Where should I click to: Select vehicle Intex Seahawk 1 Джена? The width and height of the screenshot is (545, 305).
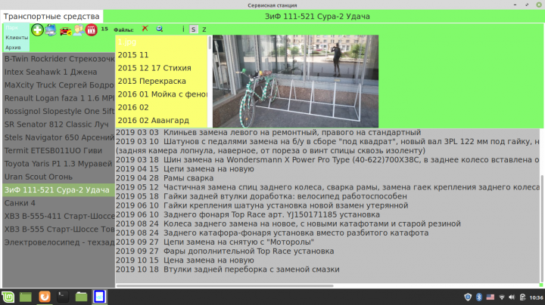point(59,72)
